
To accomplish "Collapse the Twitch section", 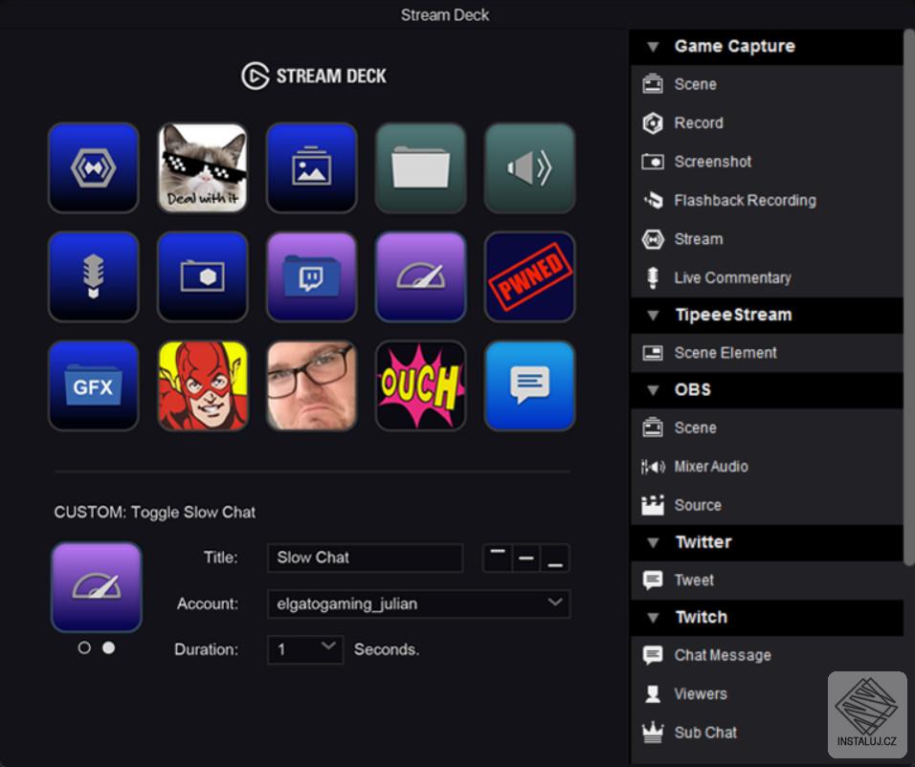I will [x=653, y=618].
